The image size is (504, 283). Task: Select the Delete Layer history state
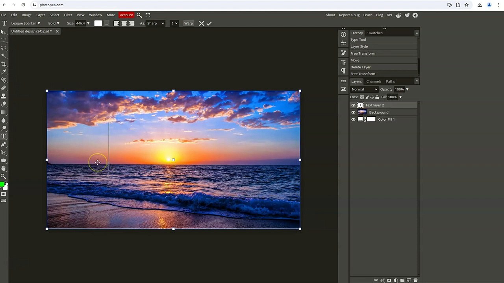[x=383, y=67]
